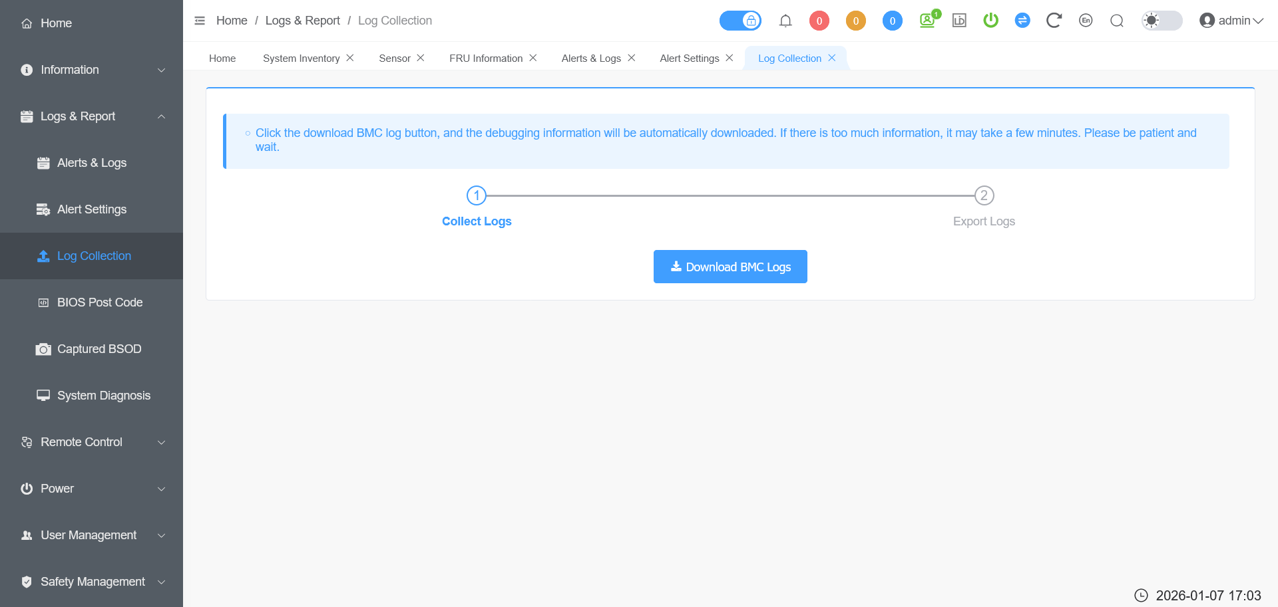Close the Sensor tab

coord(421,58)
